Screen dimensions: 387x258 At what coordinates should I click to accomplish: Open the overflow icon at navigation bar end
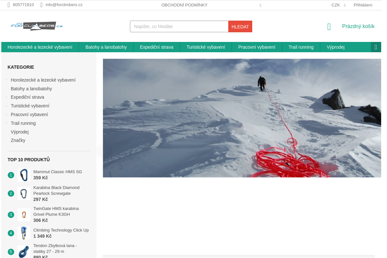[376, 47]
